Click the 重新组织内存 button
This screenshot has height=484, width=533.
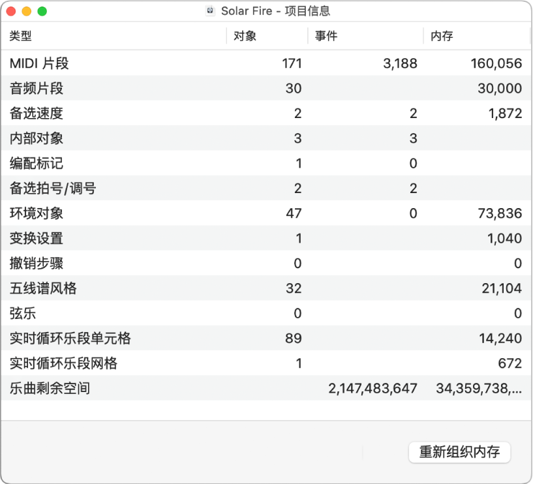459,452
